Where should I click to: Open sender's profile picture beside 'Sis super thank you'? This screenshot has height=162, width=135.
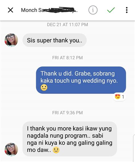tap(11, 40)
